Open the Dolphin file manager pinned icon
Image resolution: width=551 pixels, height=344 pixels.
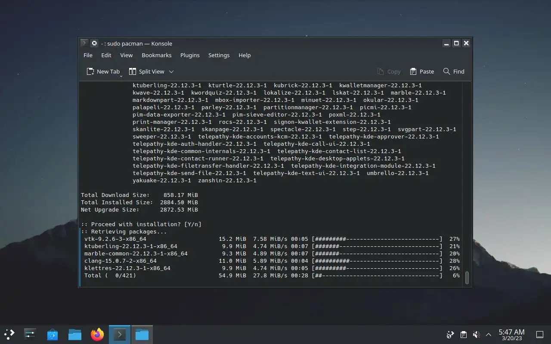point(75,334)
